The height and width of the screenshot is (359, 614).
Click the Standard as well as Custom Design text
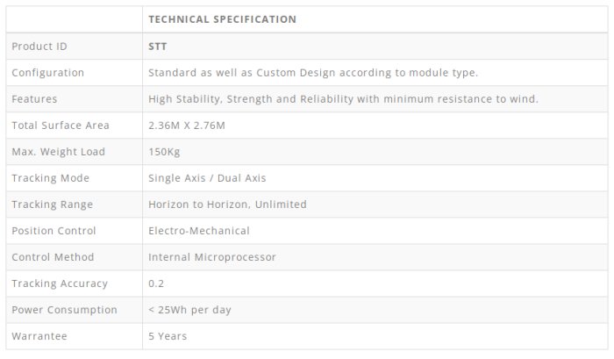coord(313,73)
